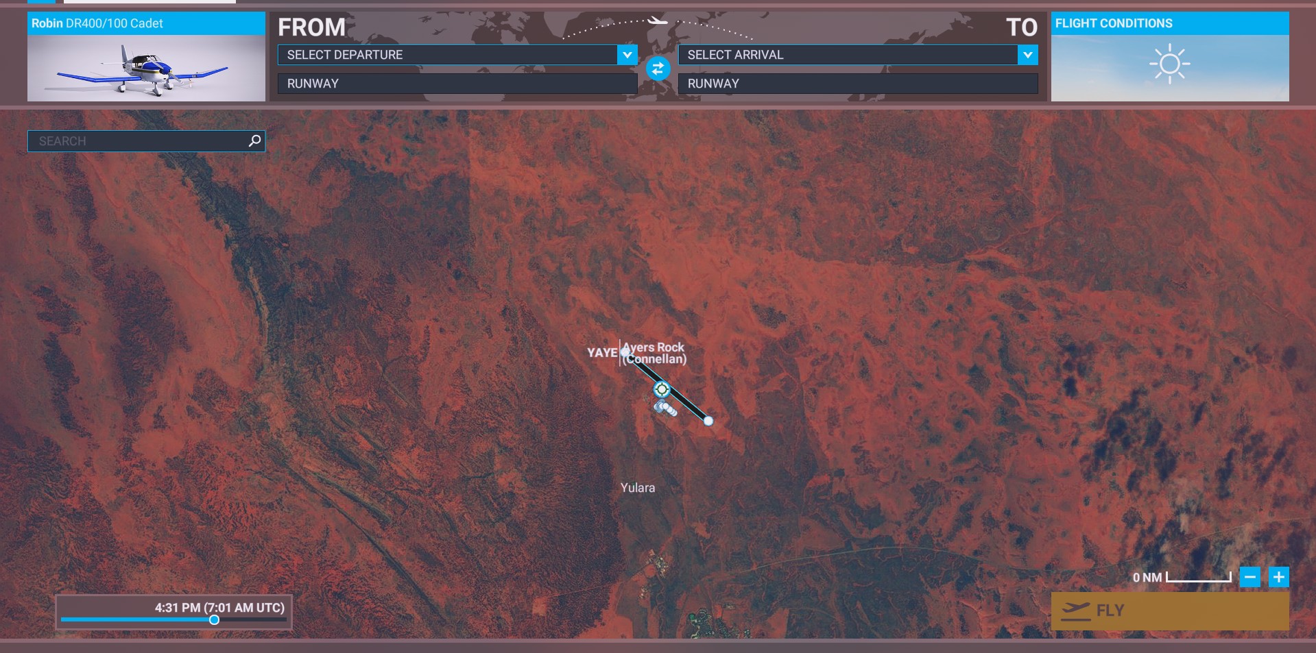
Task: Zoom in the world map
Action: point(1278,577)
